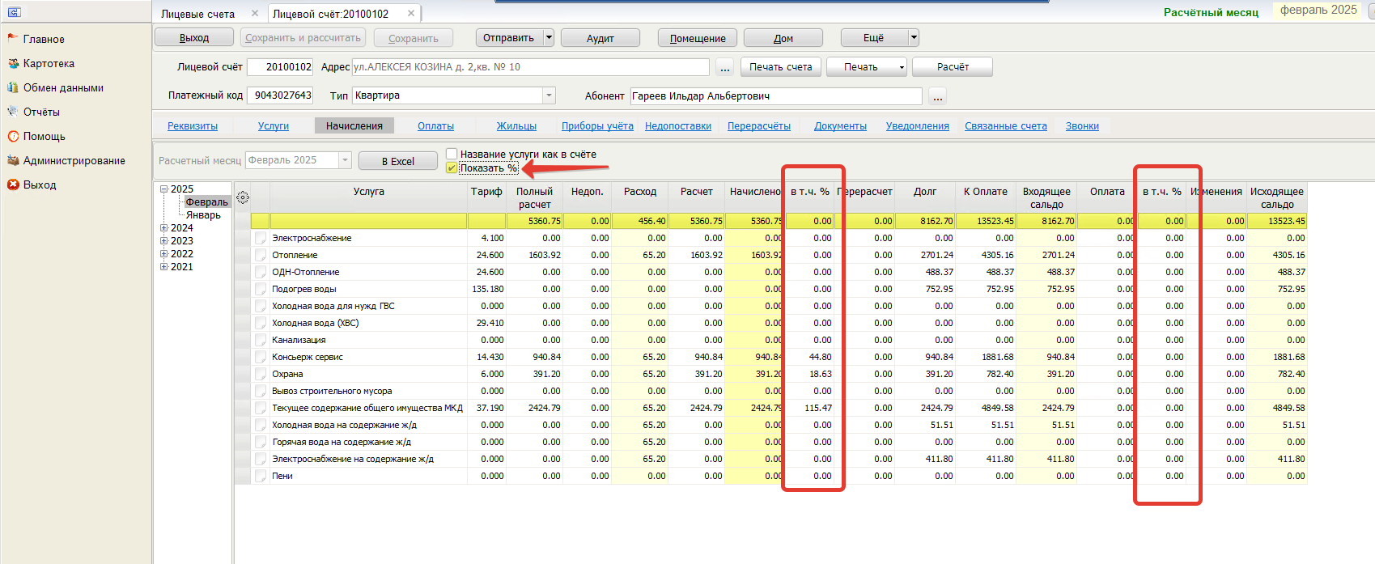This screenshot has height=564, width=1375.
Task: Open grid settings gear icon
Action: click(243, 197)
